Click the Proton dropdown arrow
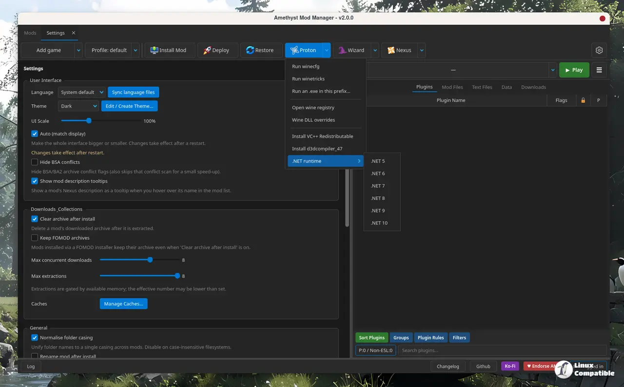Viewport: 624px width, 387px height. point(326,50)
